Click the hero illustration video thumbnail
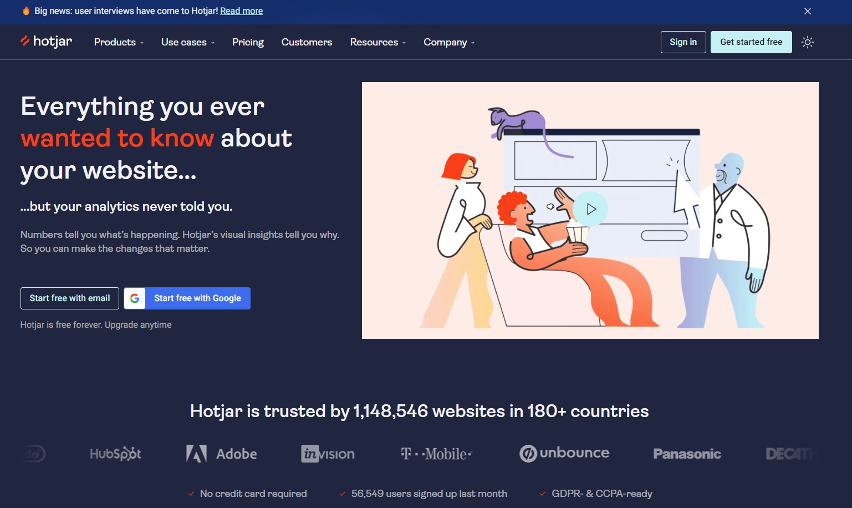 (x=590, y=210)
